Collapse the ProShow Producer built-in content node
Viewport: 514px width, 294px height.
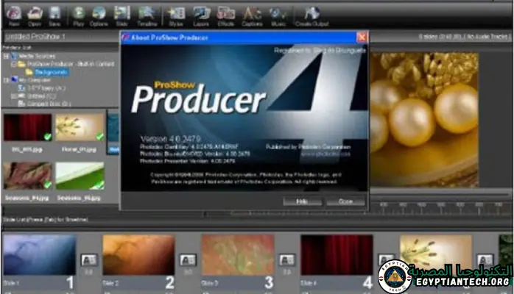13,64
